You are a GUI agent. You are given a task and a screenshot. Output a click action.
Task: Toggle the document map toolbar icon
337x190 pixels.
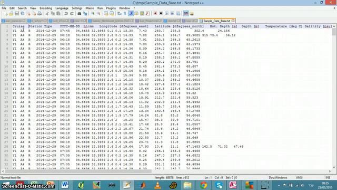[142, 14]
